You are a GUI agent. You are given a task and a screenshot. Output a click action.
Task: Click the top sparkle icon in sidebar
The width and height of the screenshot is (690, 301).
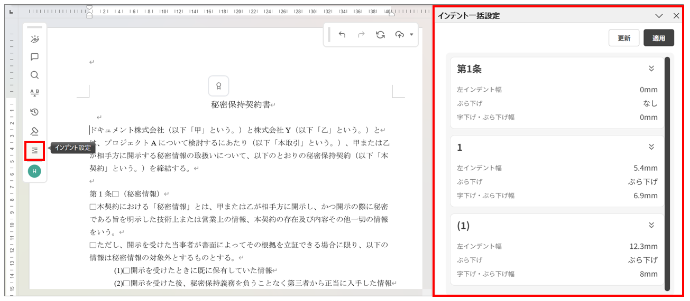point(34,39)
